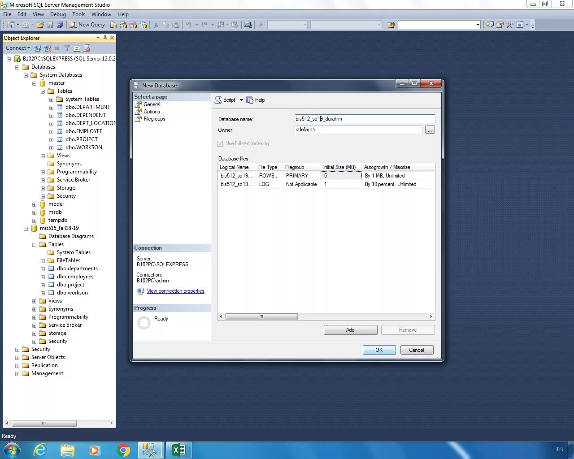Click the Add button for database files
Image resolution: width=574 pixels, height=459 pixels.
[350, 330]
